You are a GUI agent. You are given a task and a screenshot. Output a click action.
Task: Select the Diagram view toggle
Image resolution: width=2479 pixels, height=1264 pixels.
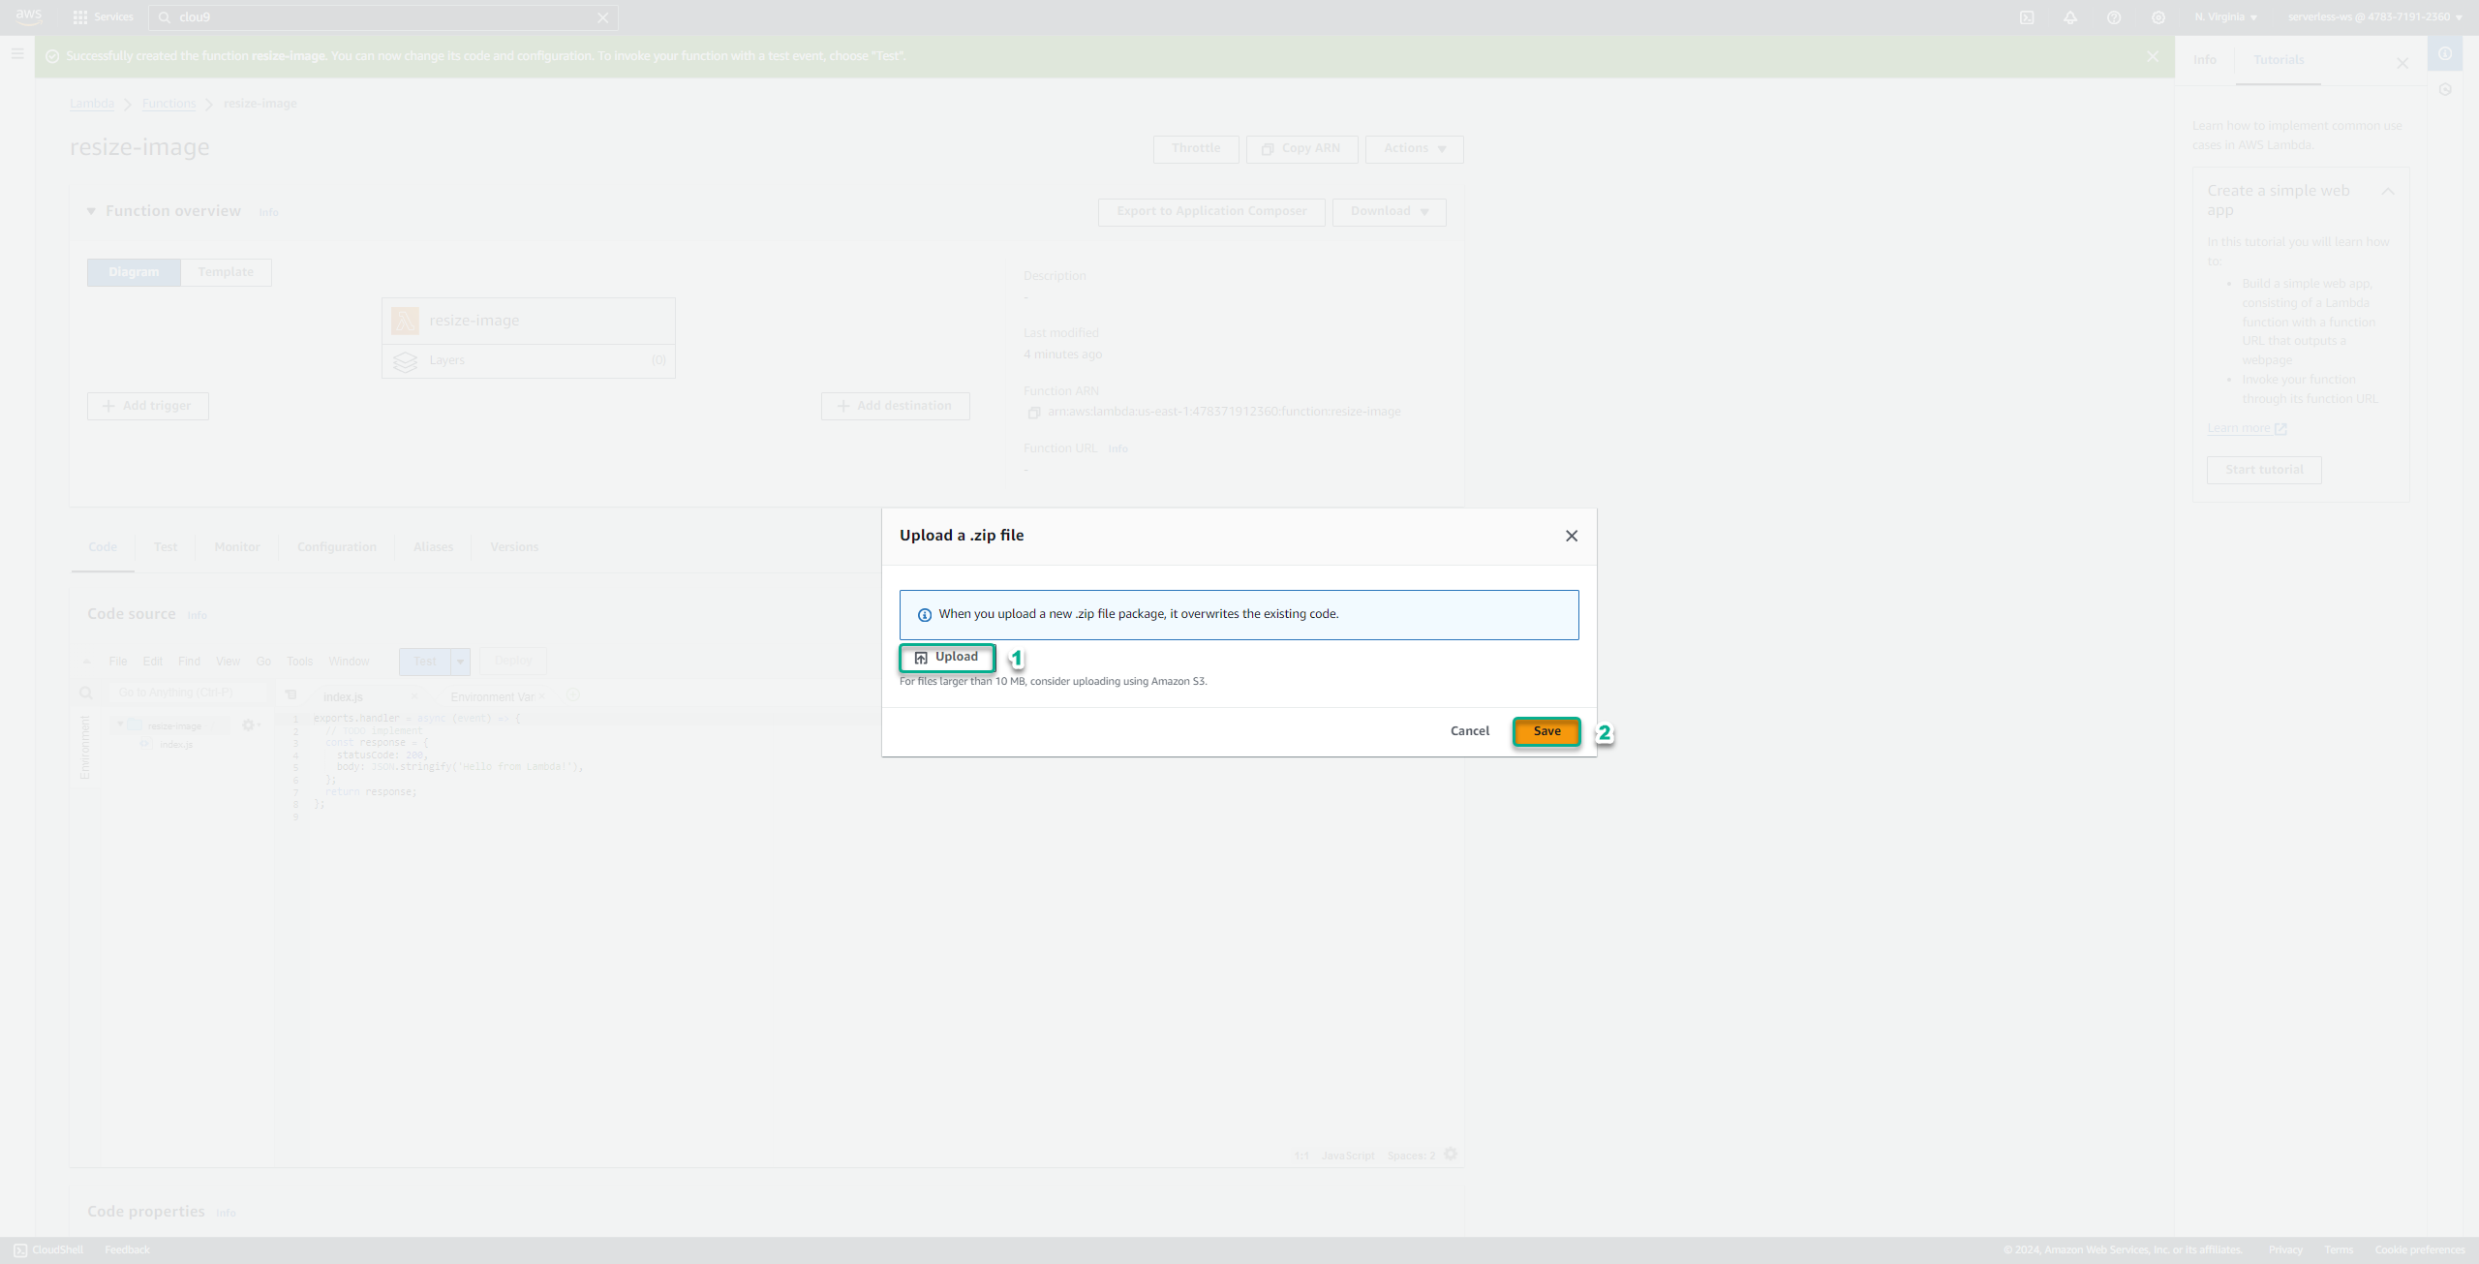[x=134, y=272]
